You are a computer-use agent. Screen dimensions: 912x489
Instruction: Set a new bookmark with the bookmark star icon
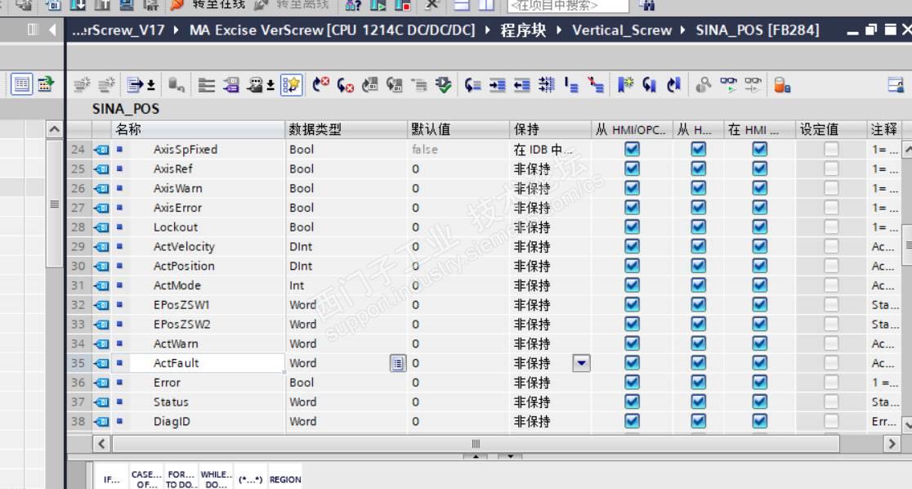pyautogui.click(x=625, y=86)
